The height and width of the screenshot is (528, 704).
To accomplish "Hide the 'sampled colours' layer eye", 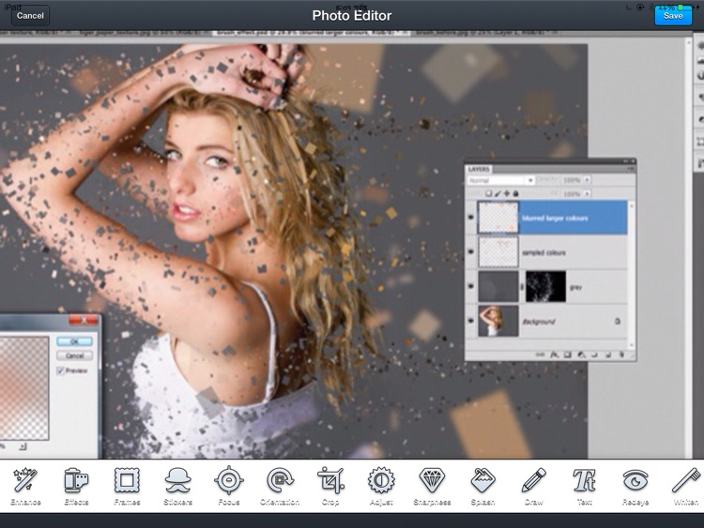I will [x=470, y=252].
